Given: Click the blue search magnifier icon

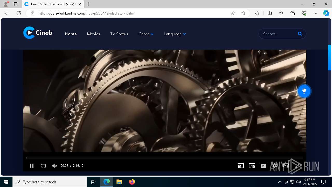Looking at the screenshot, I should (300, 34).
